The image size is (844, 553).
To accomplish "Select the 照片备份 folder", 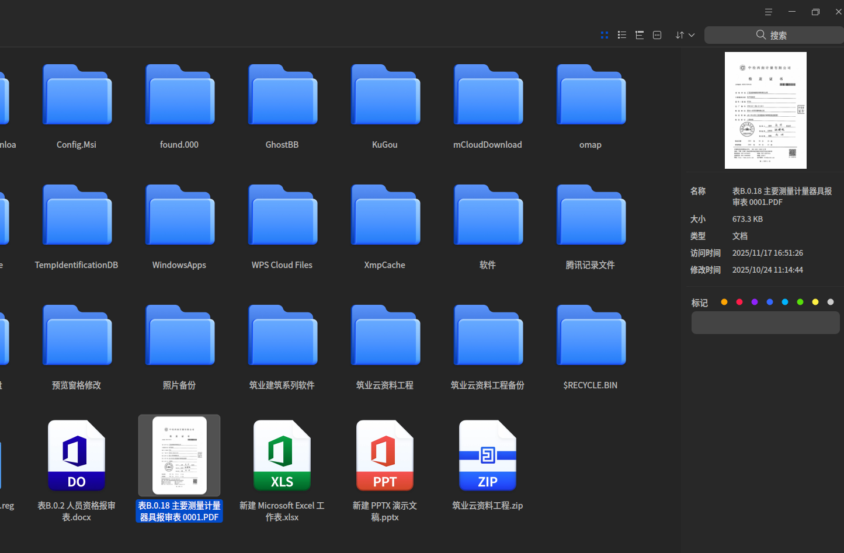I will (x=179, y=335).
